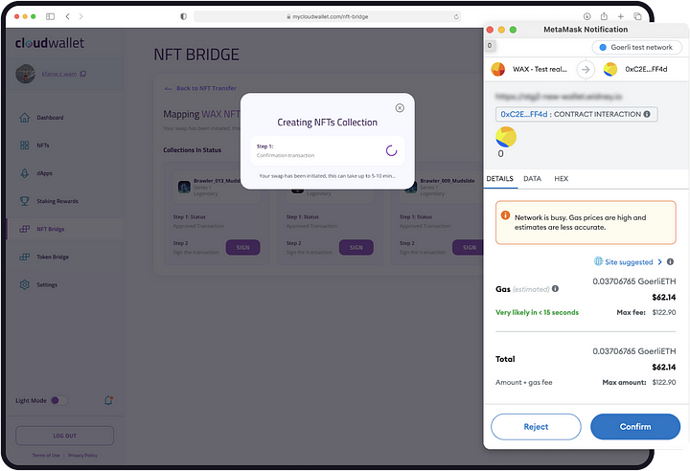Click the network busy warning icon

[x=505, y=215]
